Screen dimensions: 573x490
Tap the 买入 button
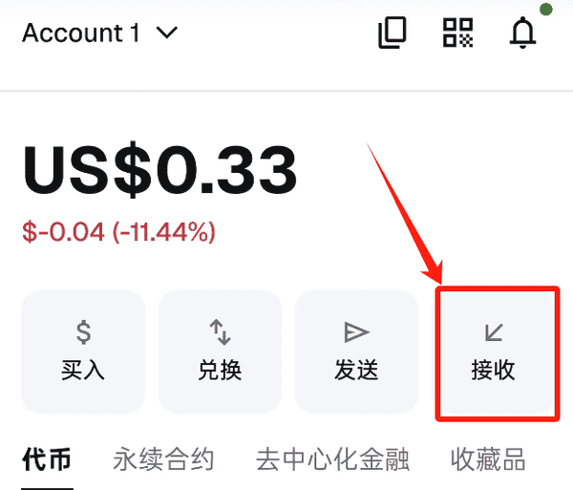click(x=83, y=352)
